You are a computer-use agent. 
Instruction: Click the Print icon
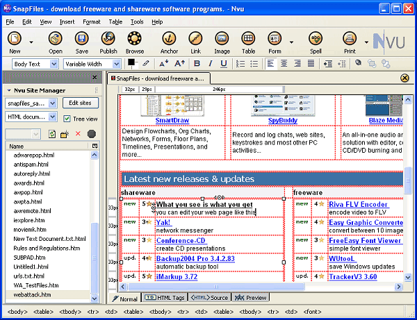(350, 38)
